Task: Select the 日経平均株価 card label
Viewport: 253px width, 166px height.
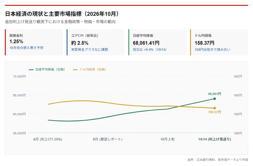Action: coord(143,36)
